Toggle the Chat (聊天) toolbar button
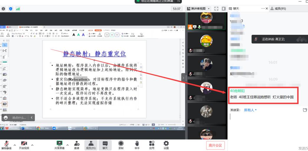Viewport: 308px width, 151px height. tap(105, 145)
